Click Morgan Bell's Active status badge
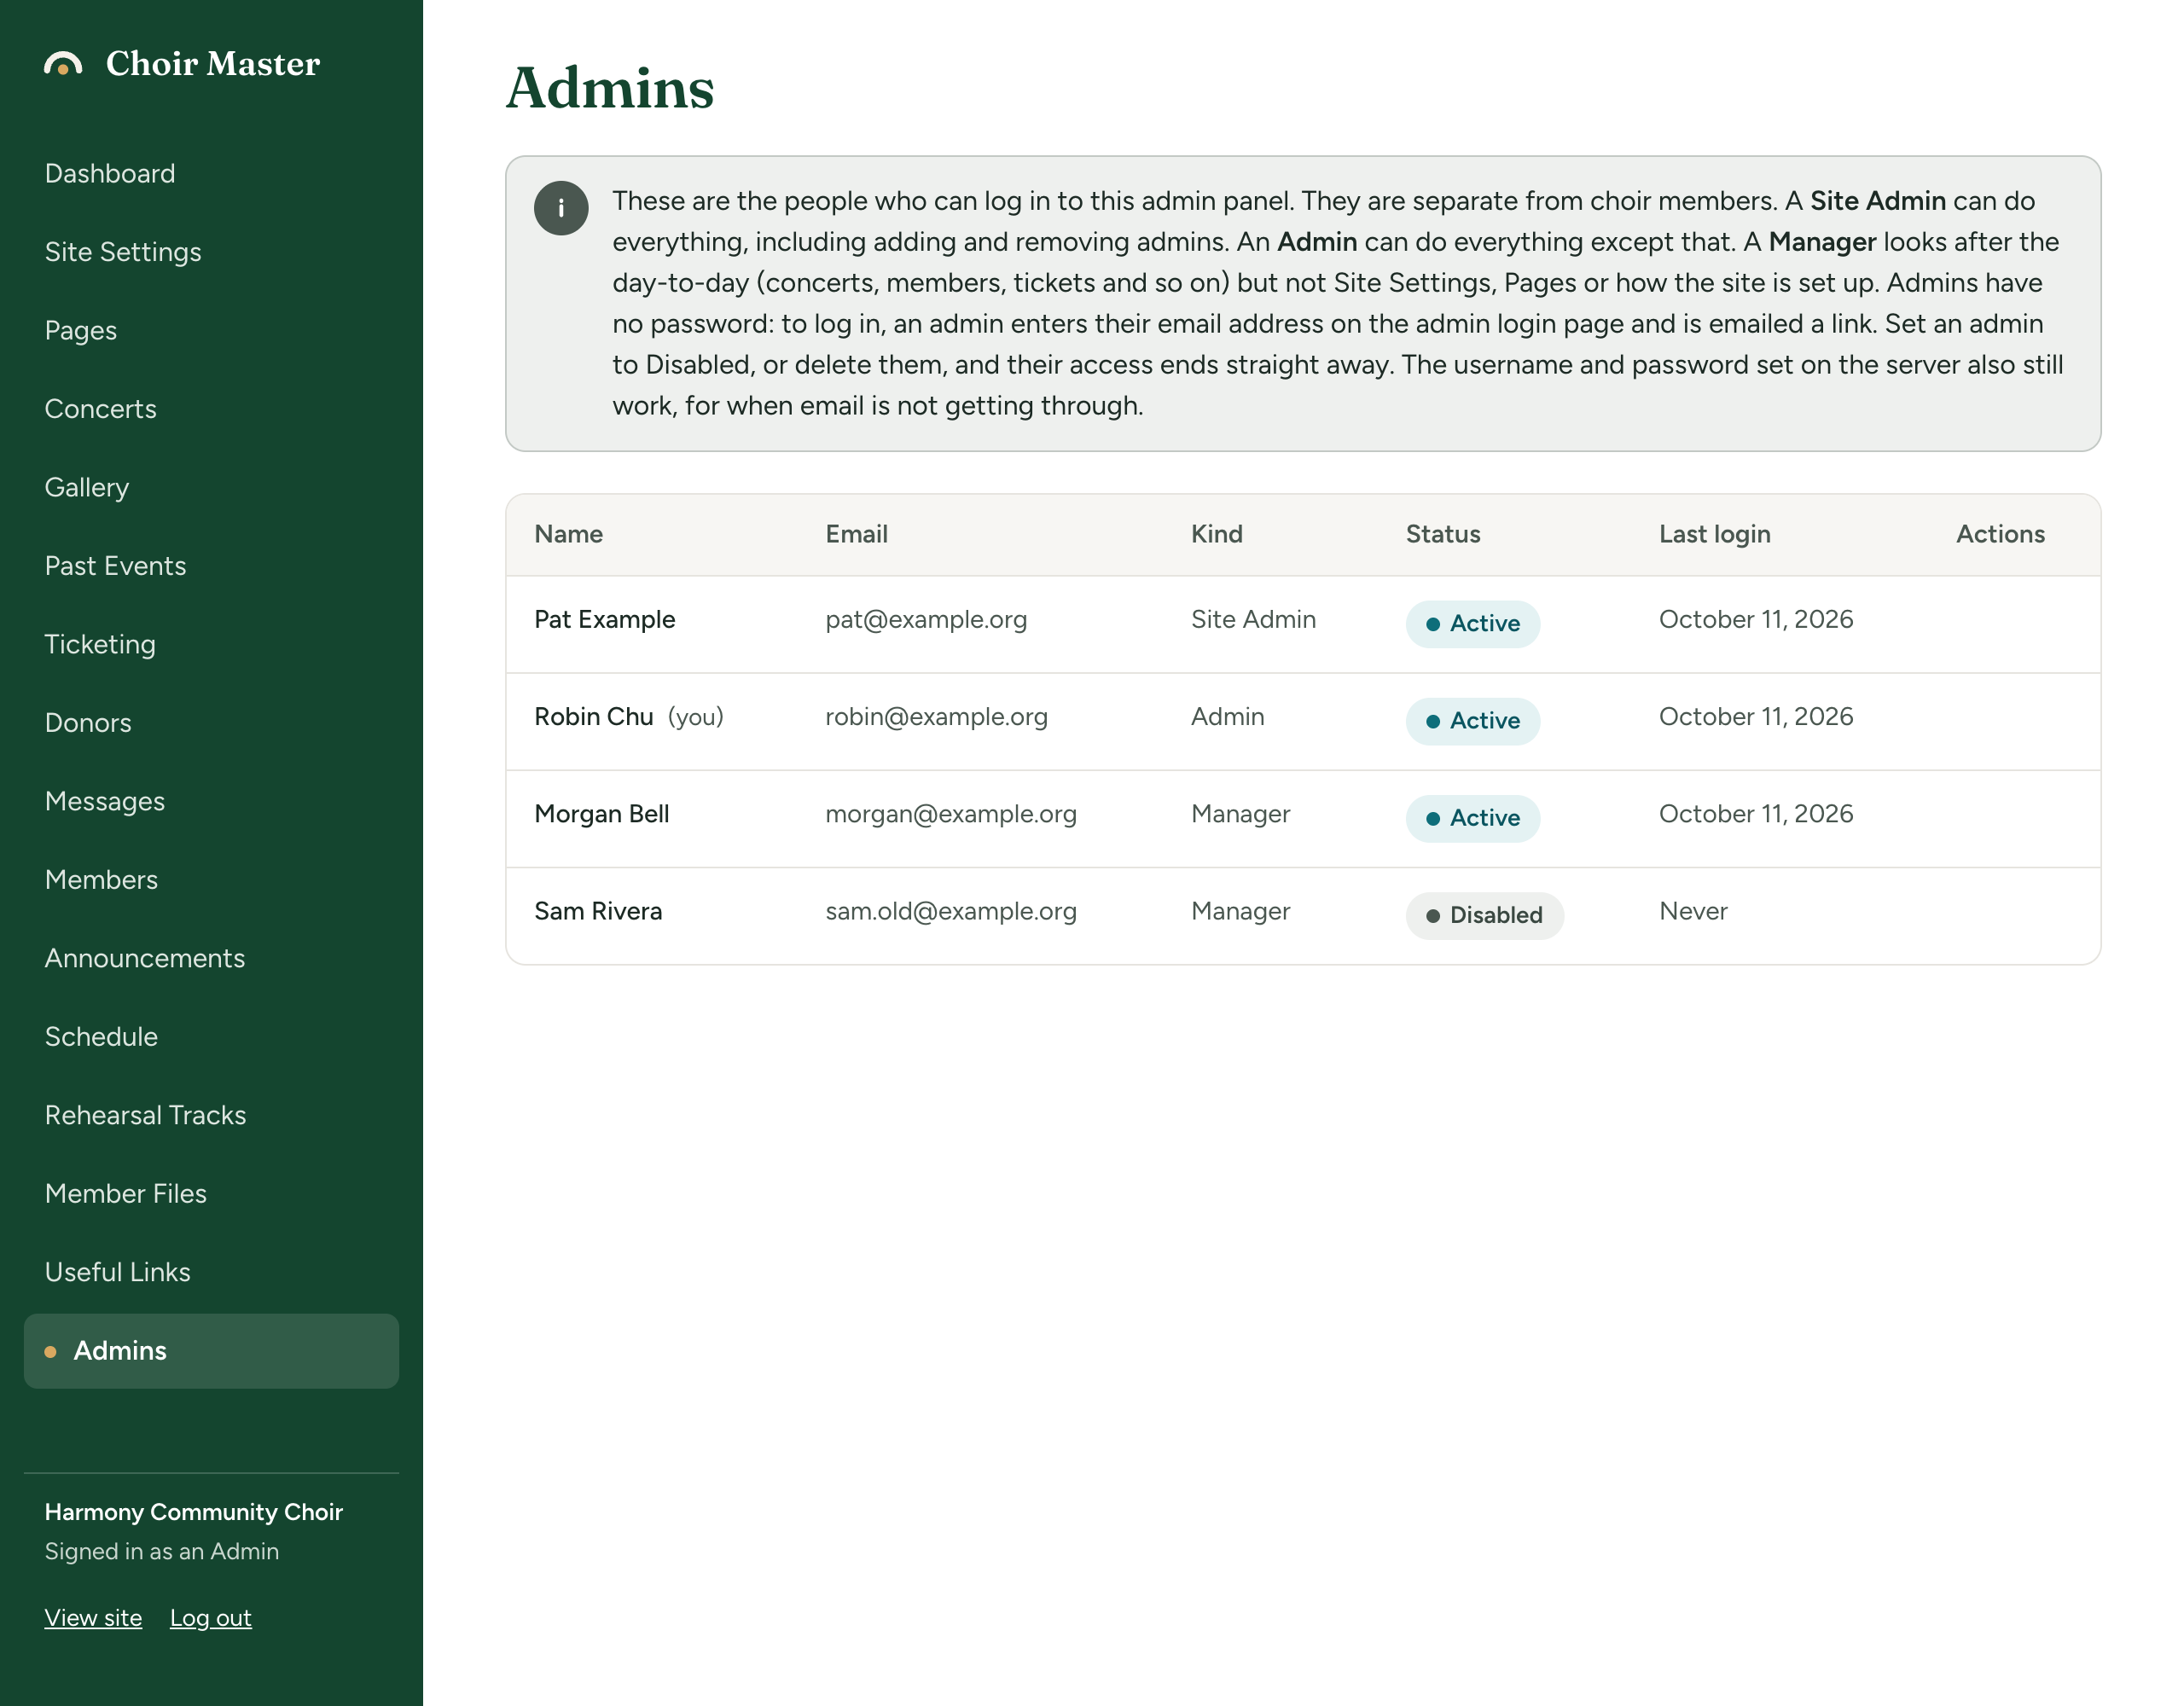Screen dimensions: 2184x1706 (x=1473, y=818)
